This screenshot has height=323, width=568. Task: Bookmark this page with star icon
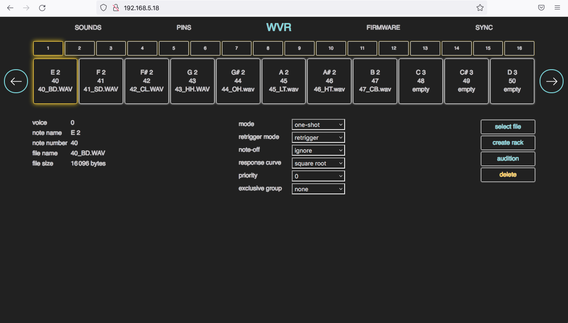(480, 8)
